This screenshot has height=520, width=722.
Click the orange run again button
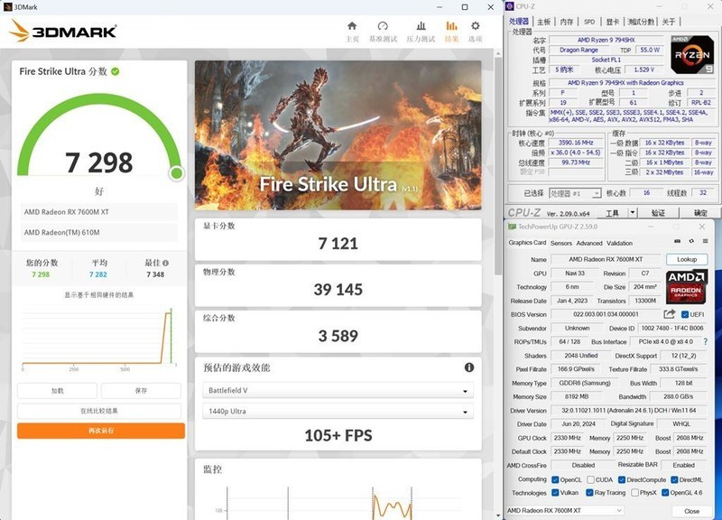pos(100,431)
